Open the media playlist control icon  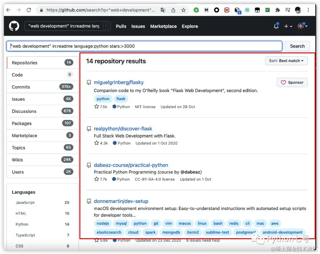288,10
